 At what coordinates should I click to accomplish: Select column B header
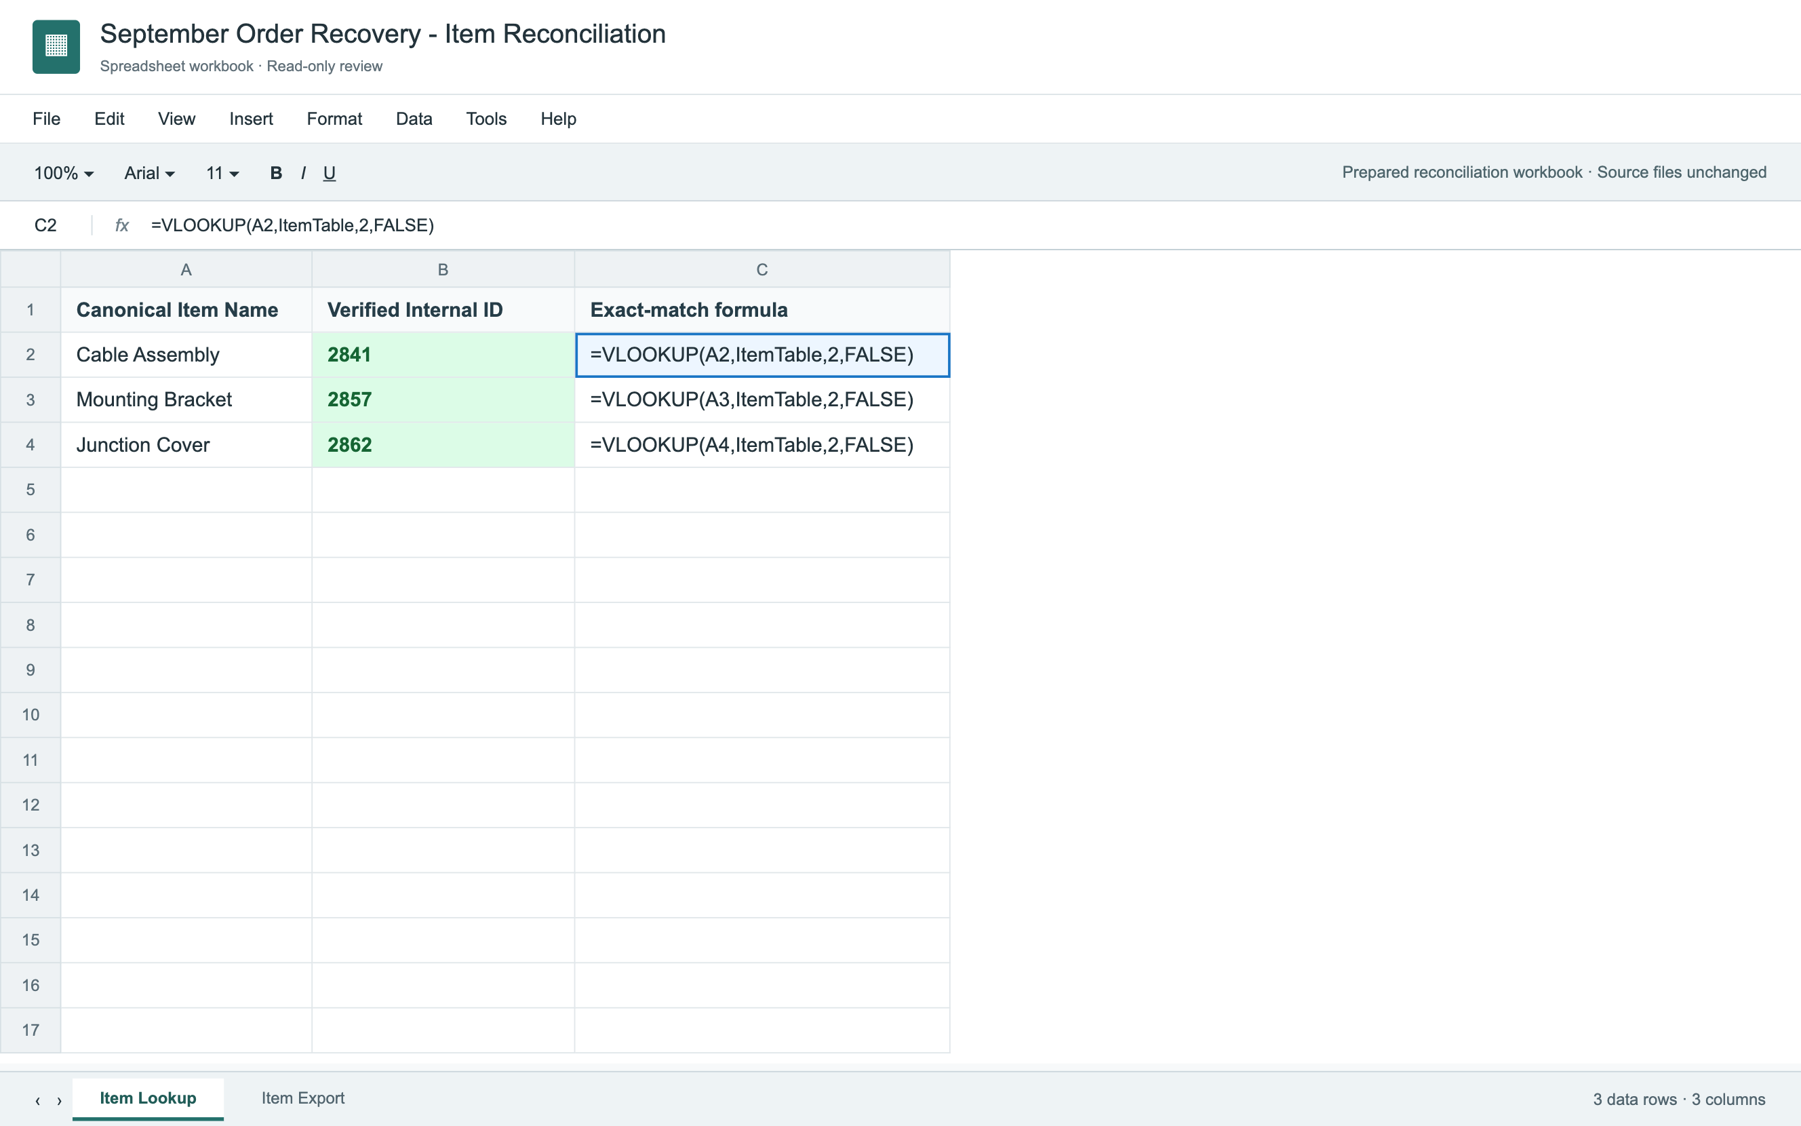(x=443, y=269)
